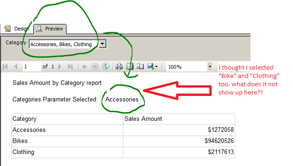
Task: Select the Accessories table row cell
Action: [67, 130]
